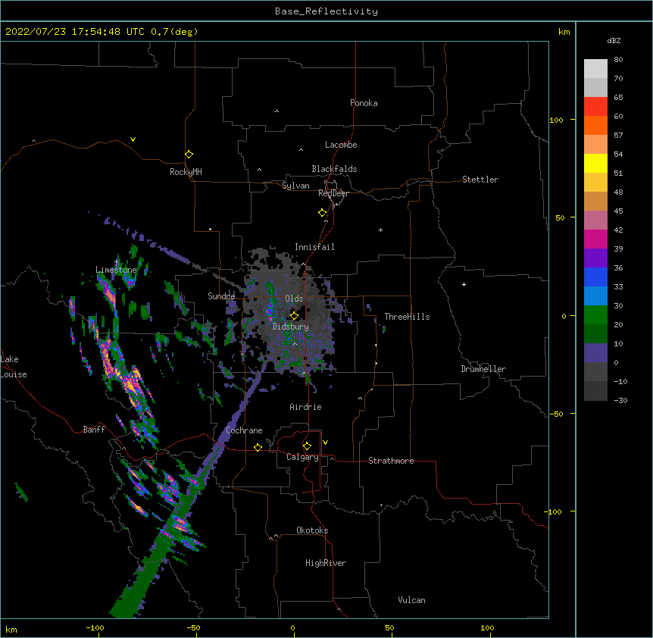This screenshot has height=638, width=653.
Task: Click the Blackfalds town label
Action: click(334, 169)
